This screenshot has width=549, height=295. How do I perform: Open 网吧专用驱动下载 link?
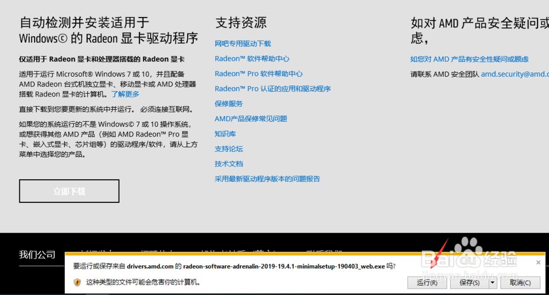click(x=243, y=44)
